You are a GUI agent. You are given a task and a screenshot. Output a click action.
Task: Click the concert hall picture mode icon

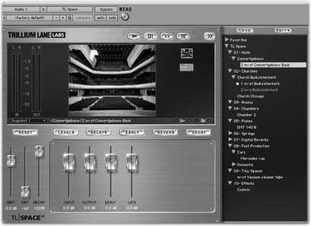[x=187, y=53]
